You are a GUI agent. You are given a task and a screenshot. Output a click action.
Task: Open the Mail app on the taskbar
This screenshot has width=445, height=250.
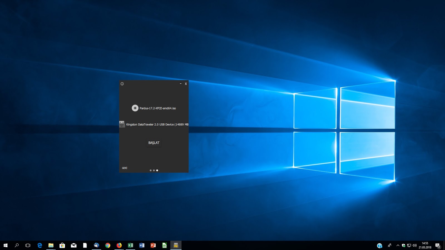click(x=74, y=245)
